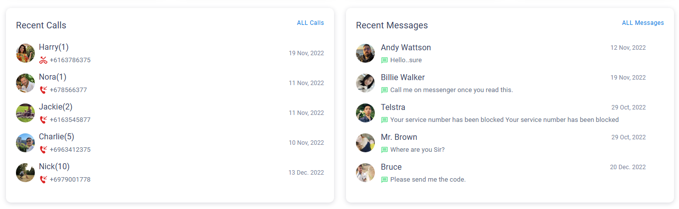Click the message icon under Telstra

pos(384,120)
